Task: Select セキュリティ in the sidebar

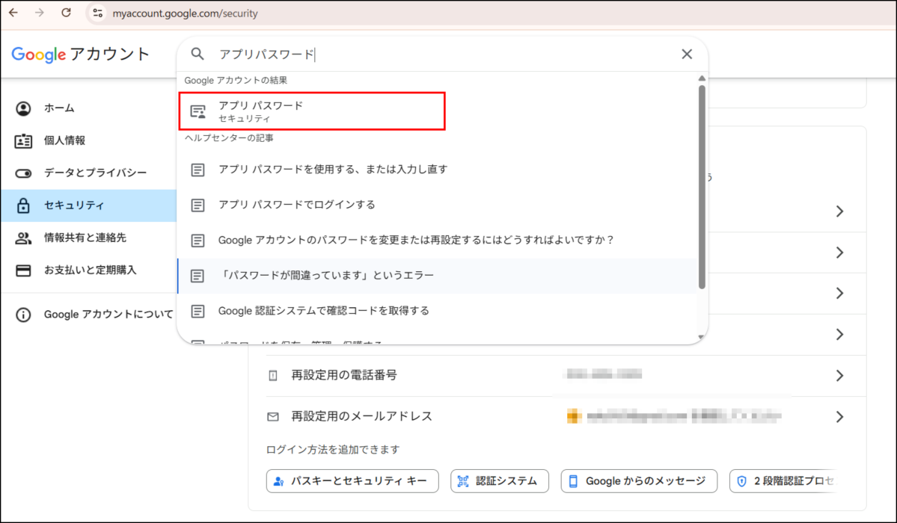Action: 89,205
